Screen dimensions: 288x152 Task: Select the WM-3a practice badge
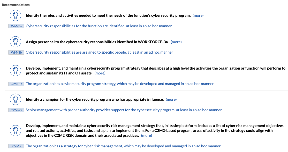[x=16, y=26]
